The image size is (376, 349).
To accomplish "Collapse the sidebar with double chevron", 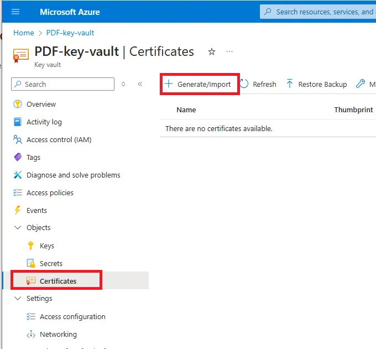I will (140, 84).
